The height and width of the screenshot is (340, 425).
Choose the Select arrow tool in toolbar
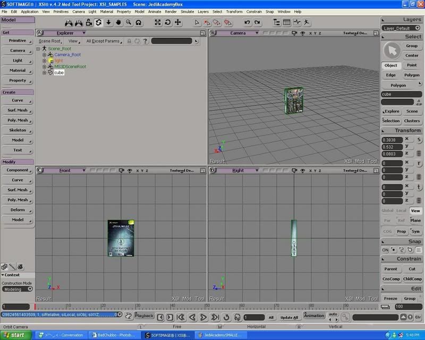197,22
